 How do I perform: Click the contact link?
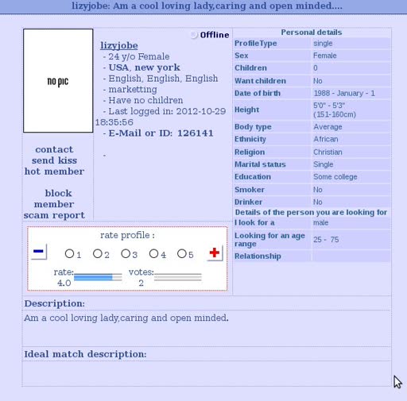point(54,149)
